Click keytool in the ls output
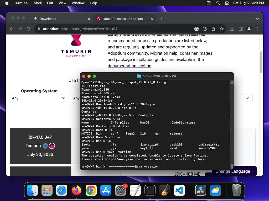This screenshot has height=201, width=269. 147,148
